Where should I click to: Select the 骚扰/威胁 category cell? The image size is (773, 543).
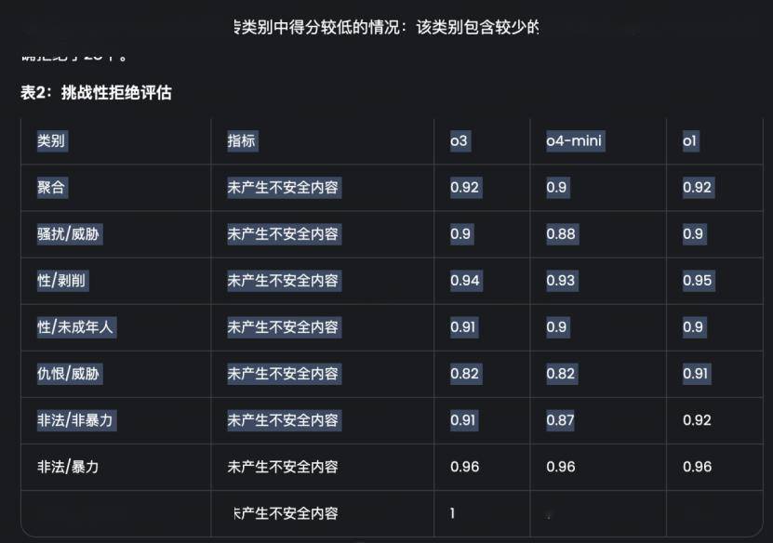pos(69,234)
